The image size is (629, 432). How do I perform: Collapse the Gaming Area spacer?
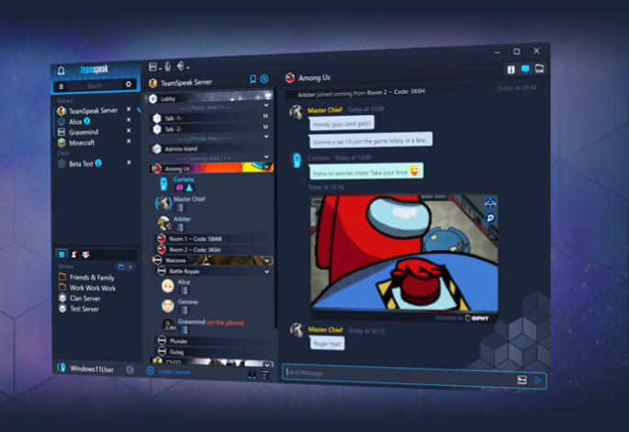point(266,156)
